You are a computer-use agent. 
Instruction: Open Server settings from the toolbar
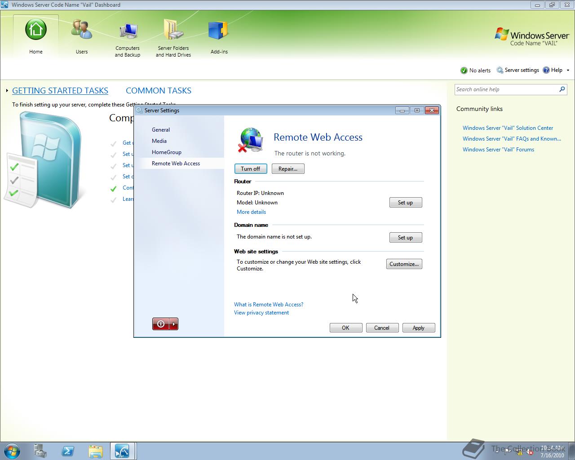click(x=517, y=70)
